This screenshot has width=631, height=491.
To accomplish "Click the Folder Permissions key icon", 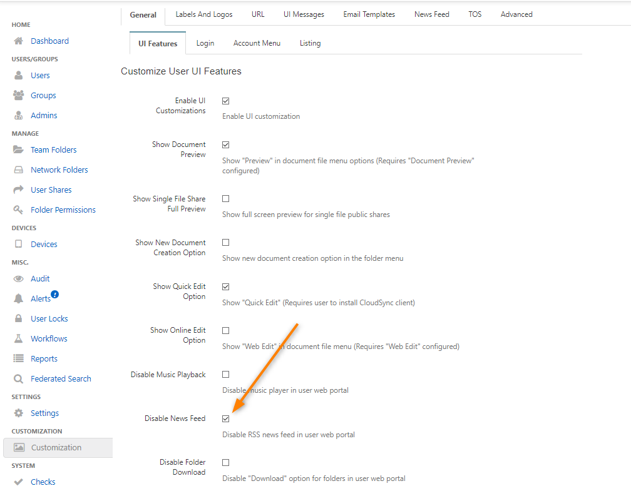I will [x=19, y=210].
